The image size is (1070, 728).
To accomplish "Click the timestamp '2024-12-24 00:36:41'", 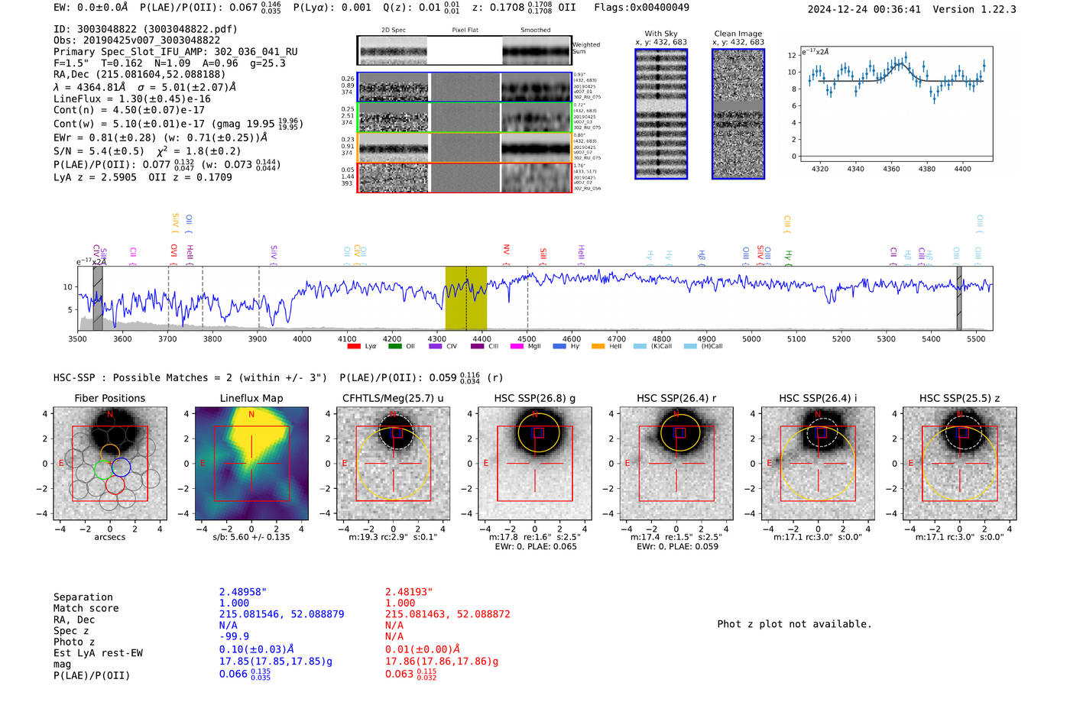I will tap(864, 10).
